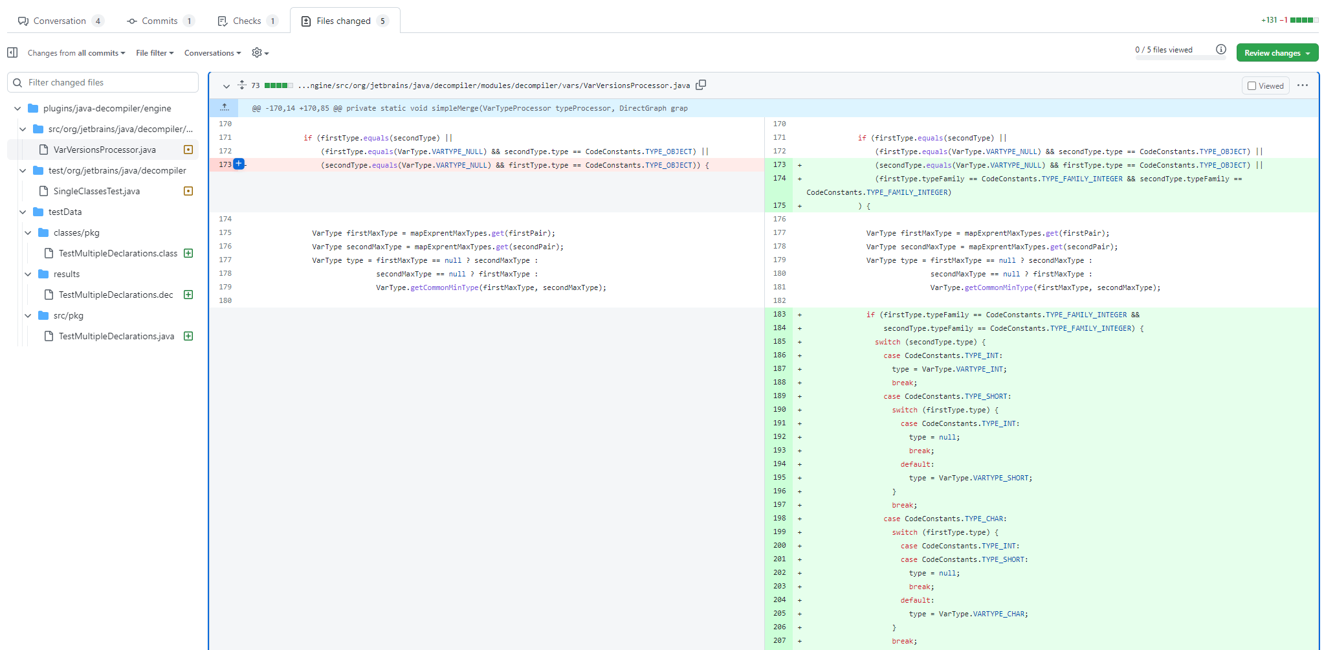
Task: Collapse the file tree sidebar icon
Action: (x=12, y=52)
